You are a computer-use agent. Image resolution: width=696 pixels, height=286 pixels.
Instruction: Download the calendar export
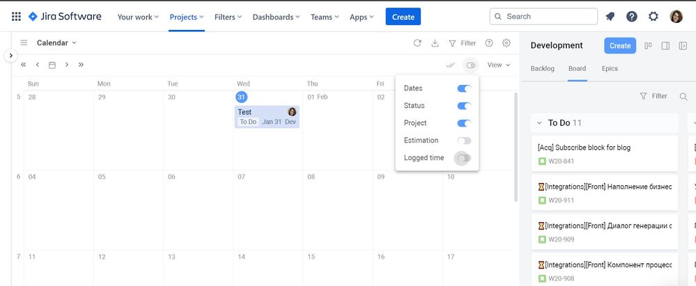[x=435, y=43]
